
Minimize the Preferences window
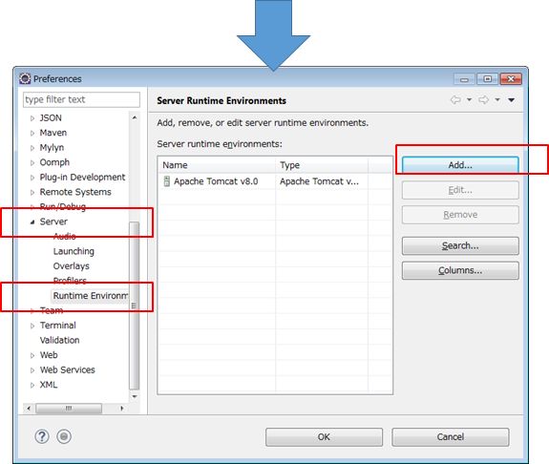pyautogui.click(x=464, y=79)
